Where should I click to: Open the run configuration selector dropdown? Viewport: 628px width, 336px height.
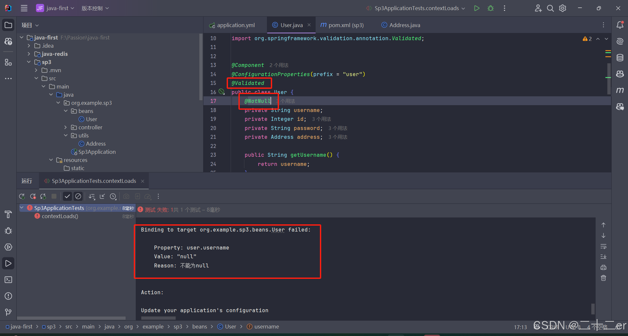tap(416, 8)
